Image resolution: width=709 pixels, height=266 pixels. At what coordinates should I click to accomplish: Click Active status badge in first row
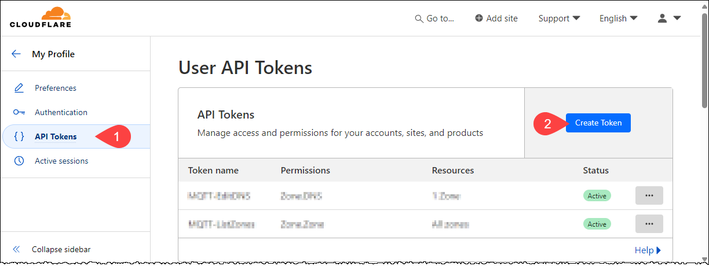597,196
